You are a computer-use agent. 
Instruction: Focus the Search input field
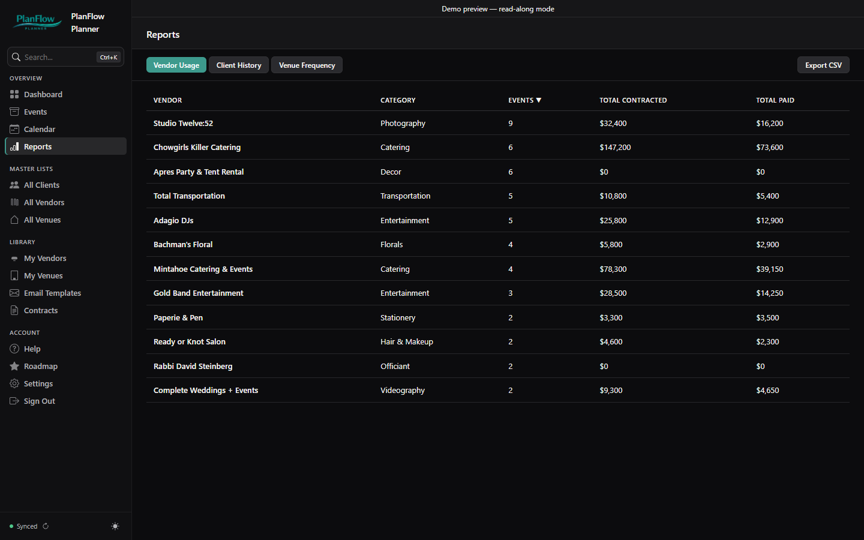(x=65, y=57)
